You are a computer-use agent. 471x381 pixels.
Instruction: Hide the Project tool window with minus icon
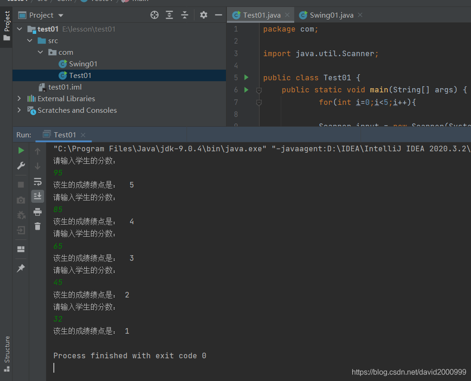[219, 15]
